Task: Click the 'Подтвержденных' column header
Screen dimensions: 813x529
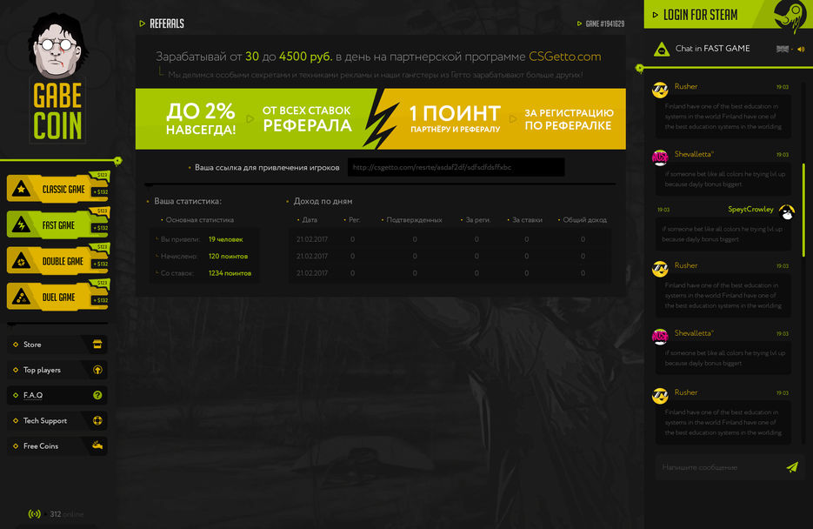Action: (x=414, y=220)
